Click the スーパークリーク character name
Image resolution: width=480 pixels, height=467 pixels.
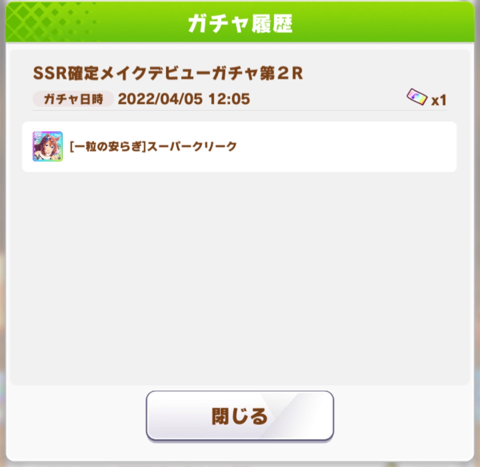[x=192, y=146]
